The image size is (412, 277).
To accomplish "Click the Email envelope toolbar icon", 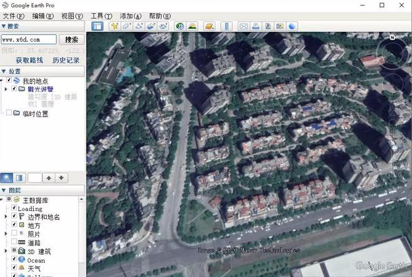I will [244, 26].
